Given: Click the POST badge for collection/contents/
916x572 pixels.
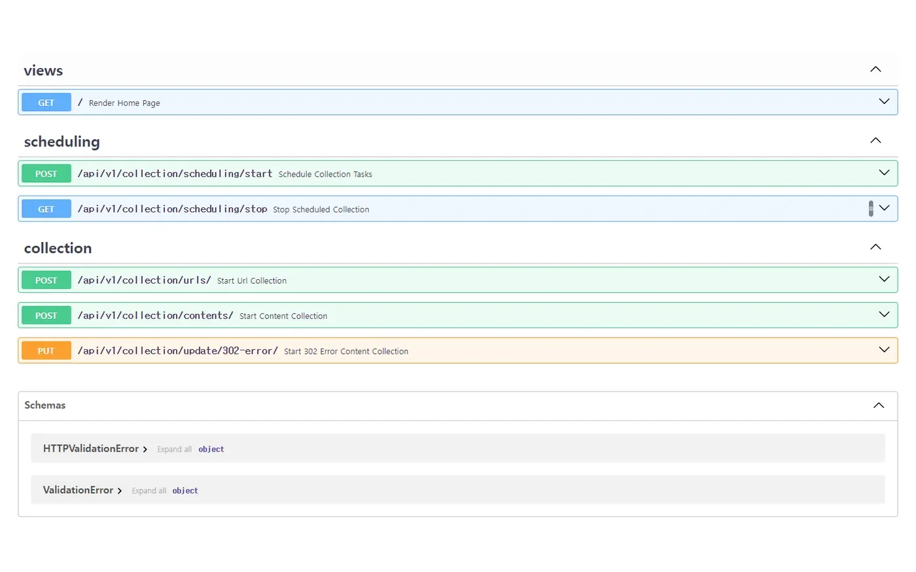Looking at the screenshot, I should point(46,316).
